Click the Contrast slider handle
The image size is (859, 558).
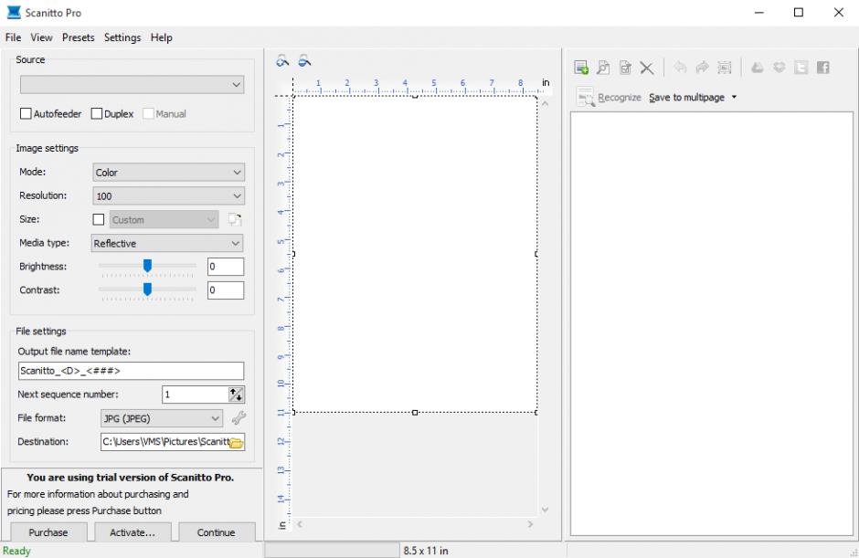(147, 290)
